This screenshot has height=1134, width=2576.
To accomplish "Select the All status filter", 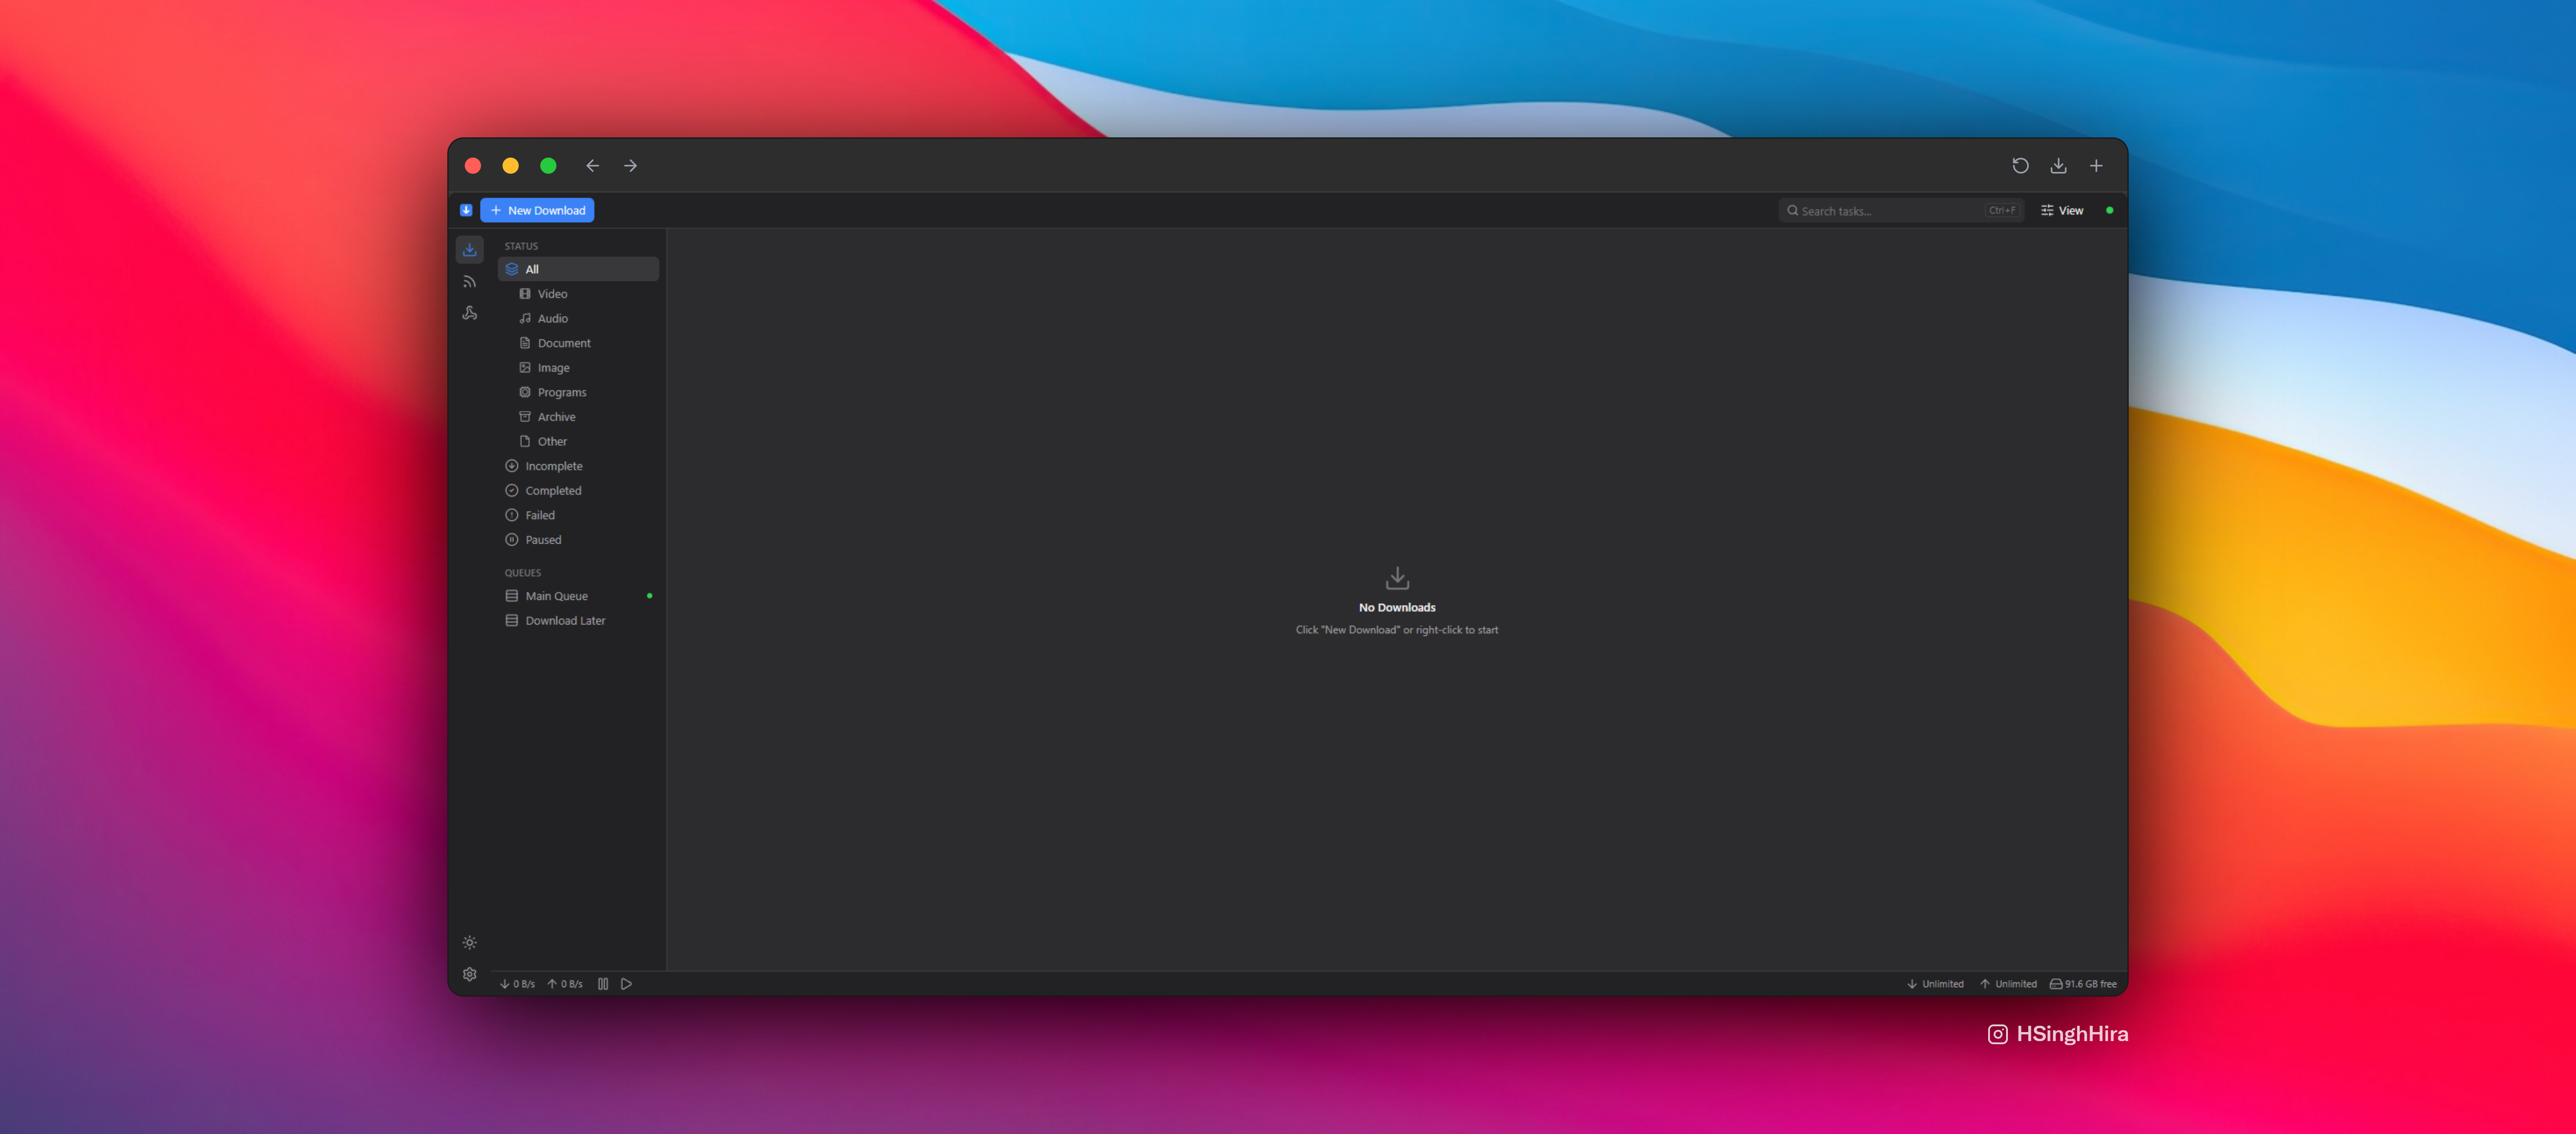I will click(x=578, y=269).
